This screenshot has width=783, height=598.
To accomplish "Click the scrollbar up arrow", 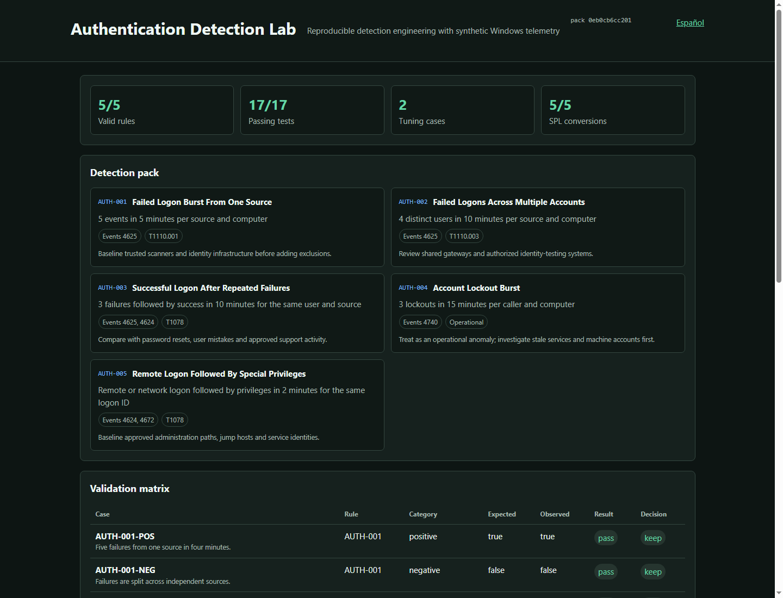I will coord(779,4).
